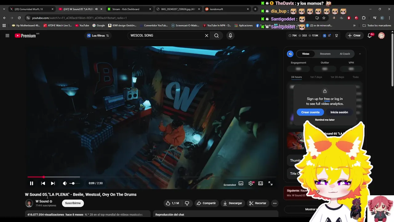Enter fullscreen video mode

270,183
